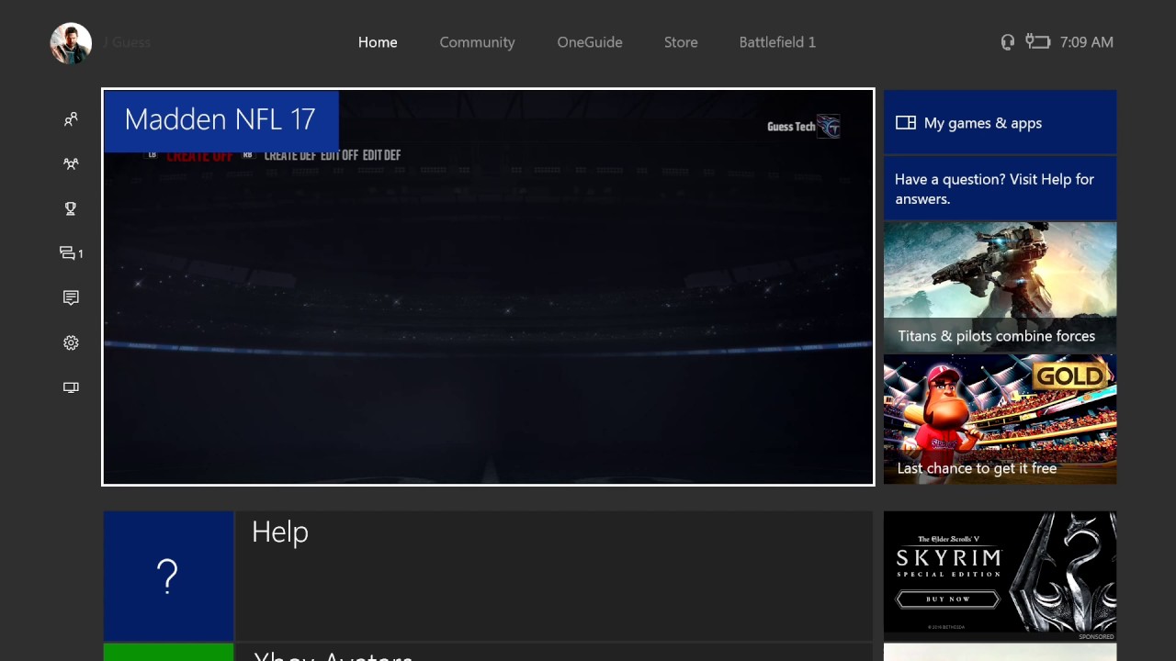The image size is (1176, 661).
Task: Open 'Last chance to get it free' tile
Action: click(1000, 420)
